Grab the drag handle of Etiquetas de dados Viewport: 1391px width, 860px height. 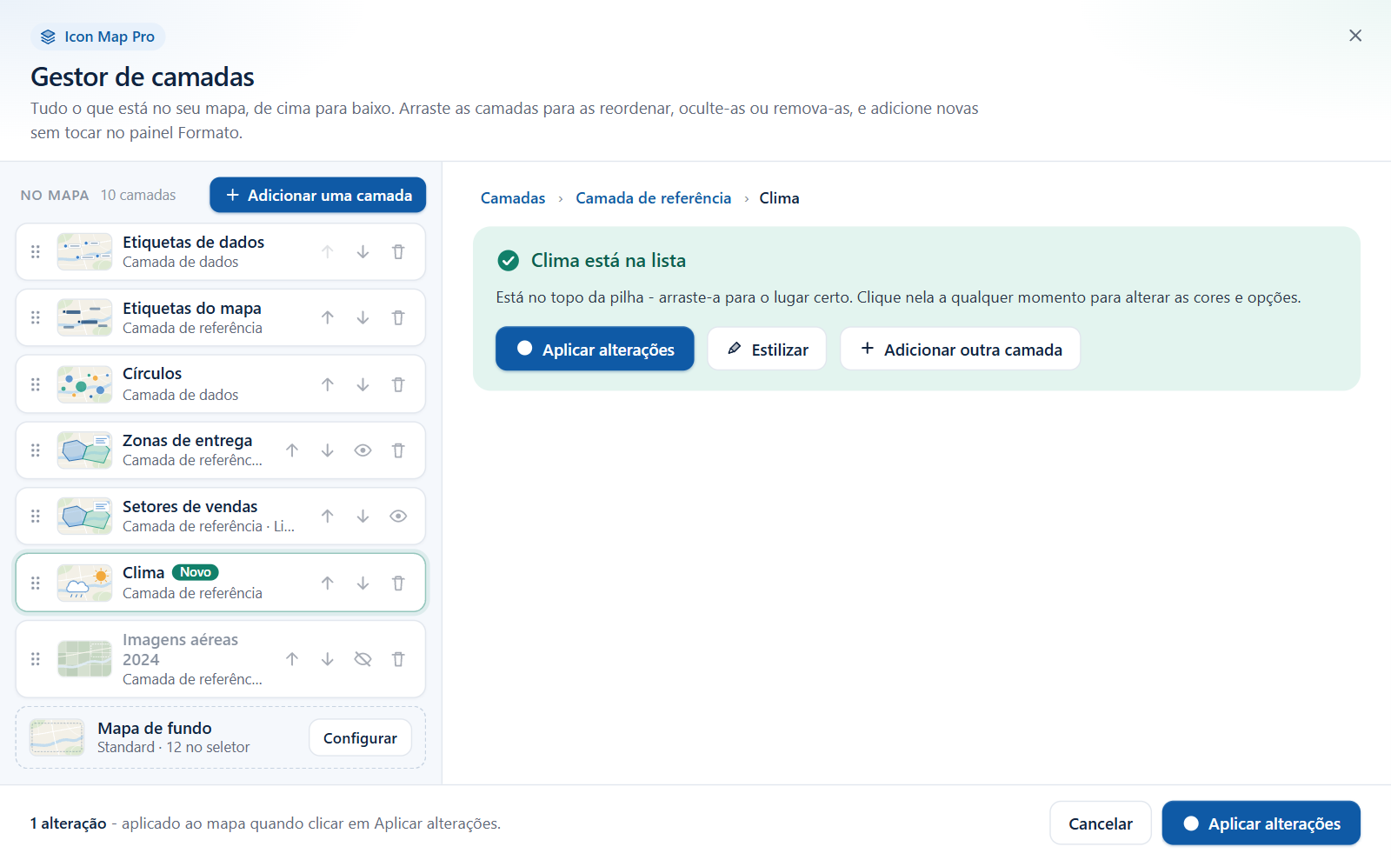(36, 252)
